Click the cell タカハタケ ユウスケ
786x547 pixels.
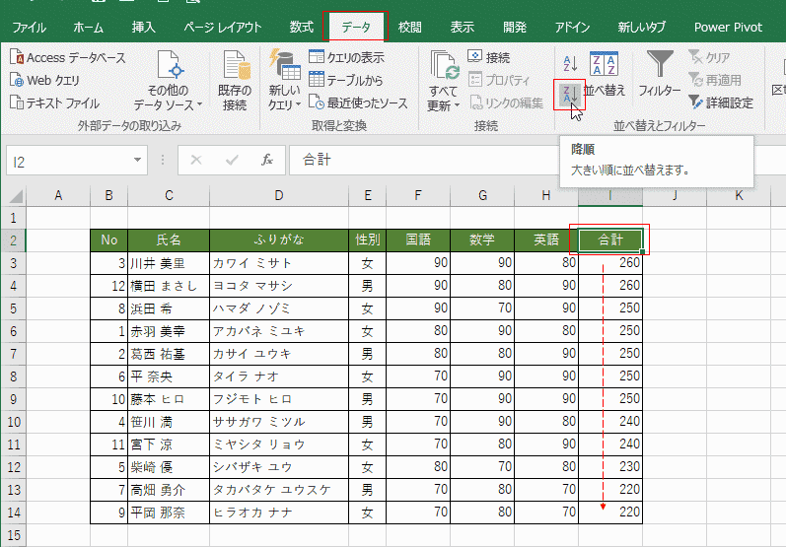(x=279, y=490)
